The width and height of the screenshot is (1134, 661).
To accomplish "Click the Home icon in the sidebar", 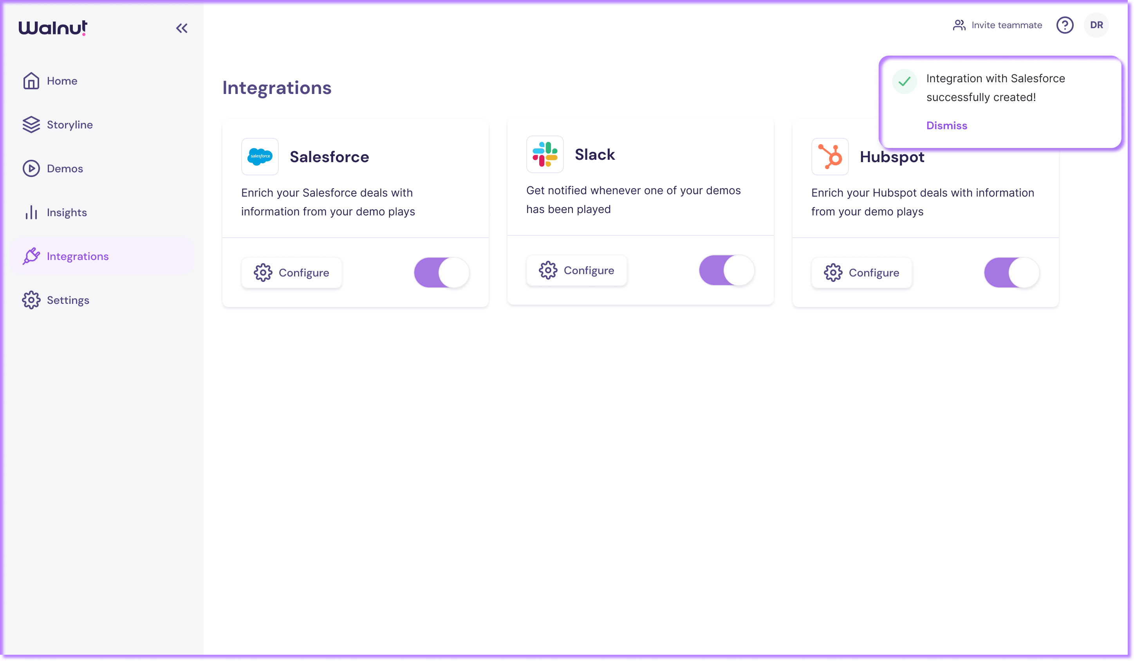I will point(31,81).
